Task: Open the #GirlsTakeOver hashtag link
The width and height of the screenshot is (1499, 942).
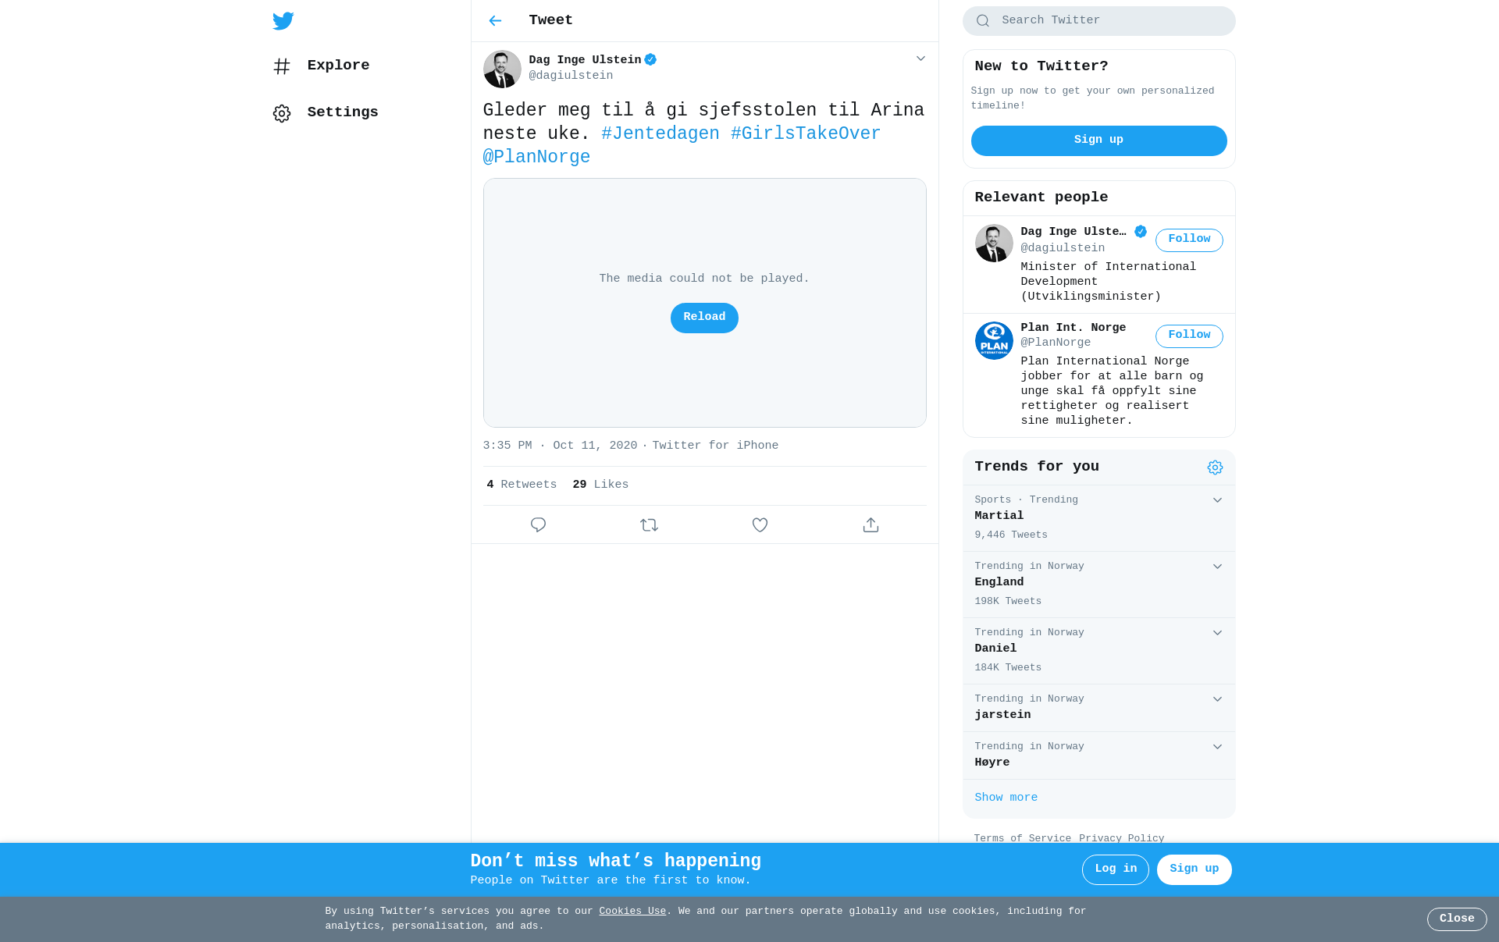Action: point(805,133)
